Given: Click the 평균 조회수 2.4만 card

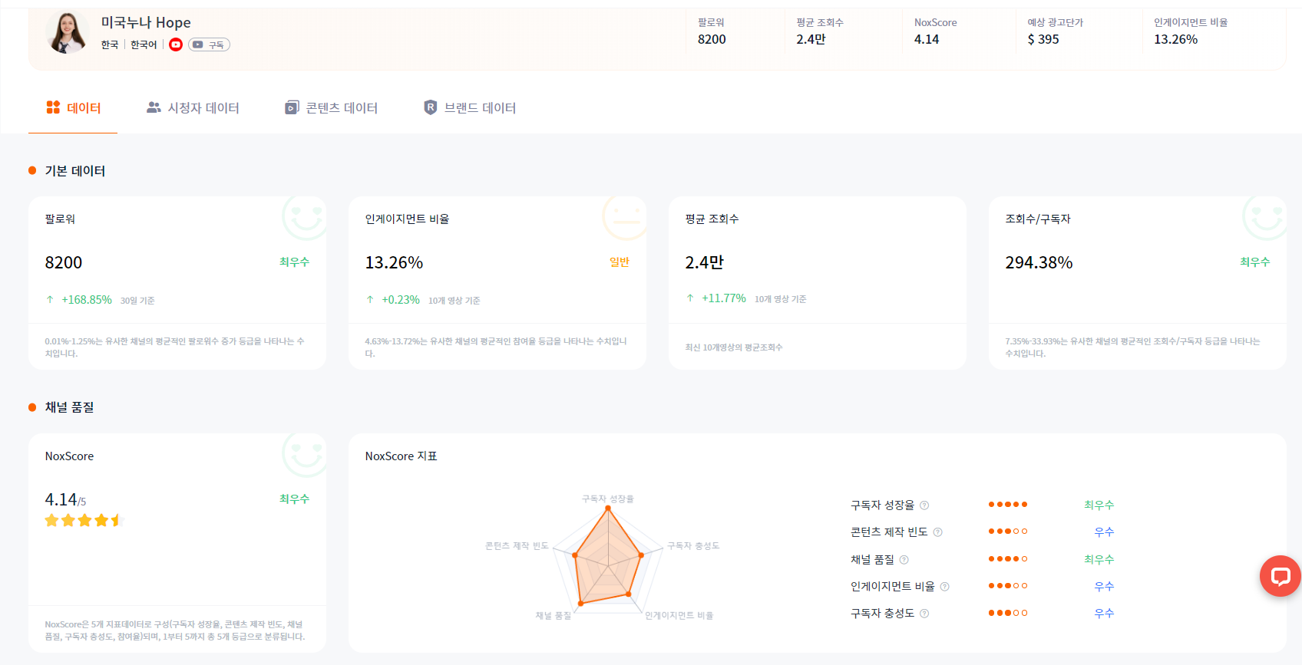Looking at the screenshot, I should click(x=818, y=283).
